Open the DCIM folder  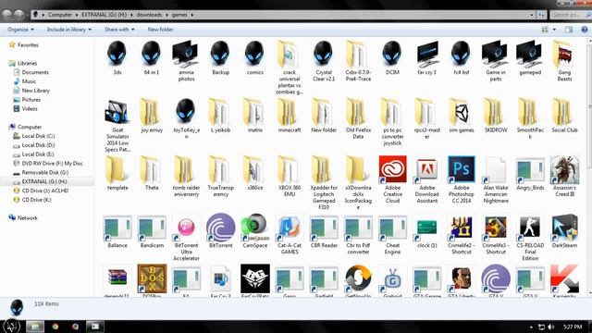(392, 54)
